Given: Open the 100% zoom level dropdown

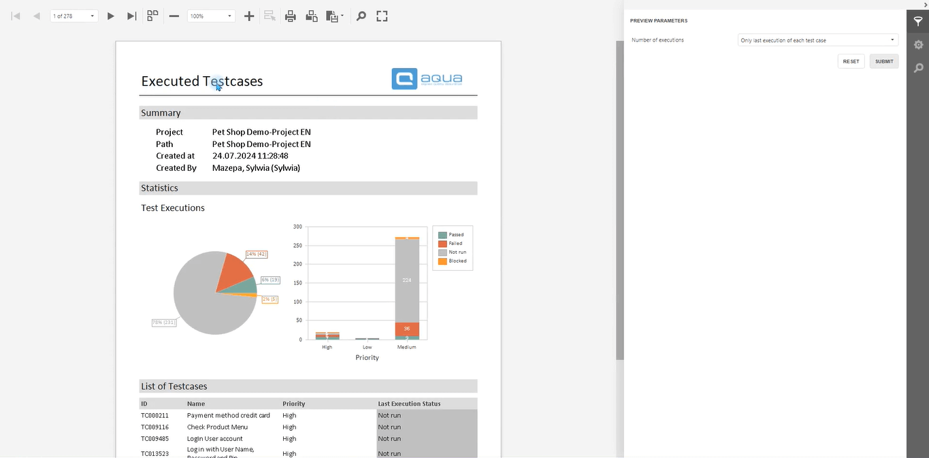Looking at the screenshot, I should point(212,16).
